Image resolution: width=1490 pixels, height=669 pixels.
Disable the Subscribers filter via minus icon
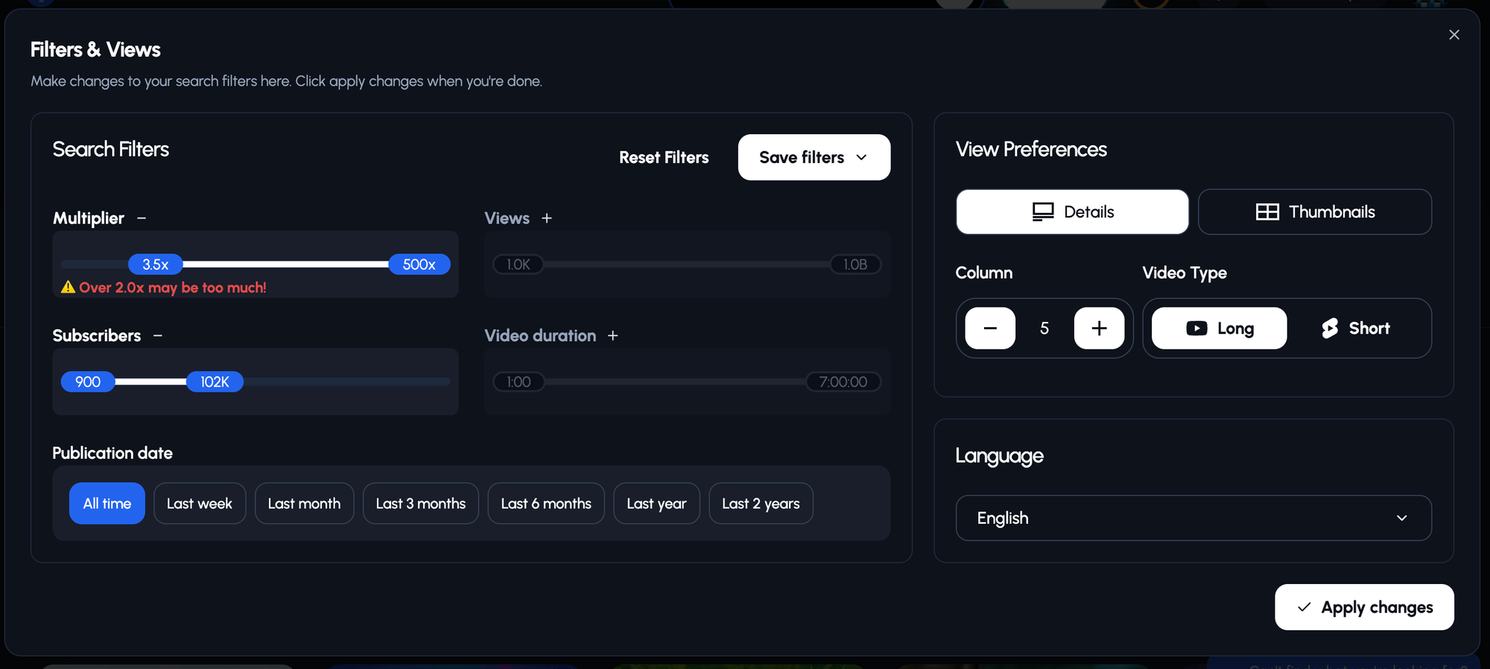click(x=158, y=336)
